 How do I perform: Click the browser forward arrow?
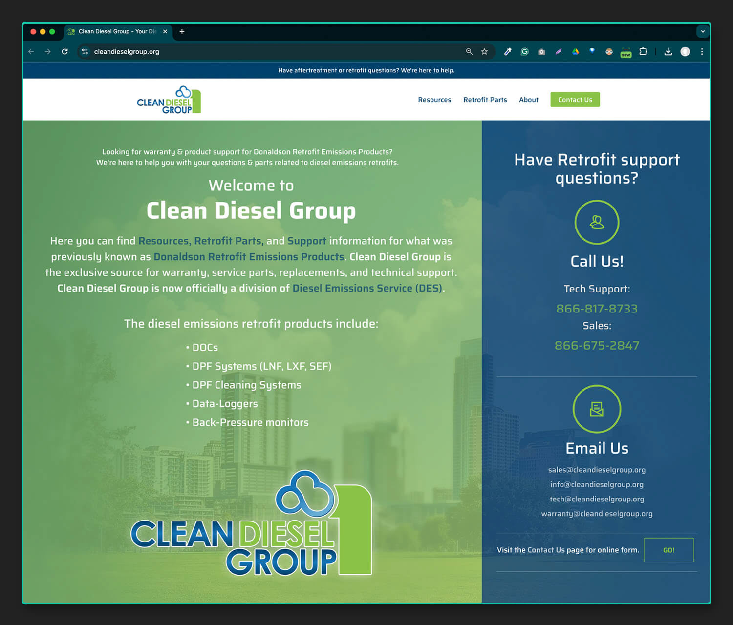tap(48, 51)
